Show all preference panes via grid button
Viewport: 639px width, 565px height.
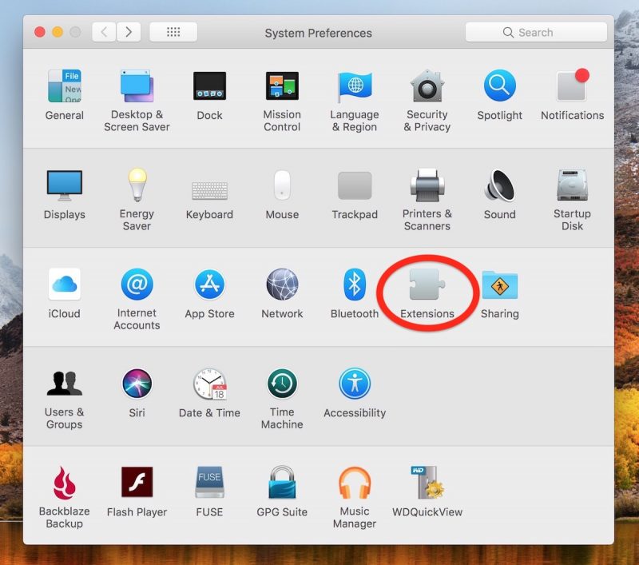point(173,32)
